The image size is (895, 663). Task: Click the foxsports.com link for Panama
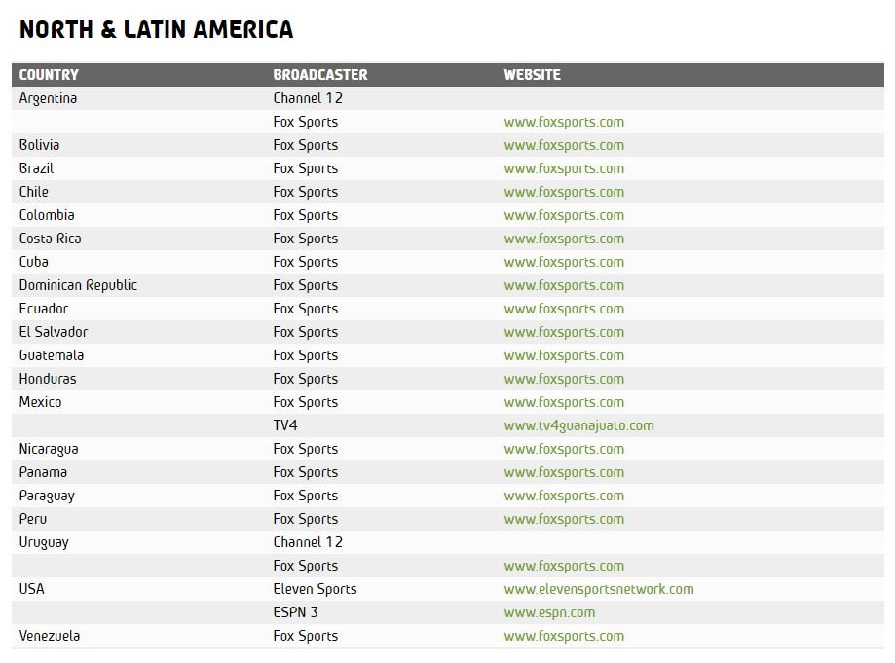pos(564,472)
